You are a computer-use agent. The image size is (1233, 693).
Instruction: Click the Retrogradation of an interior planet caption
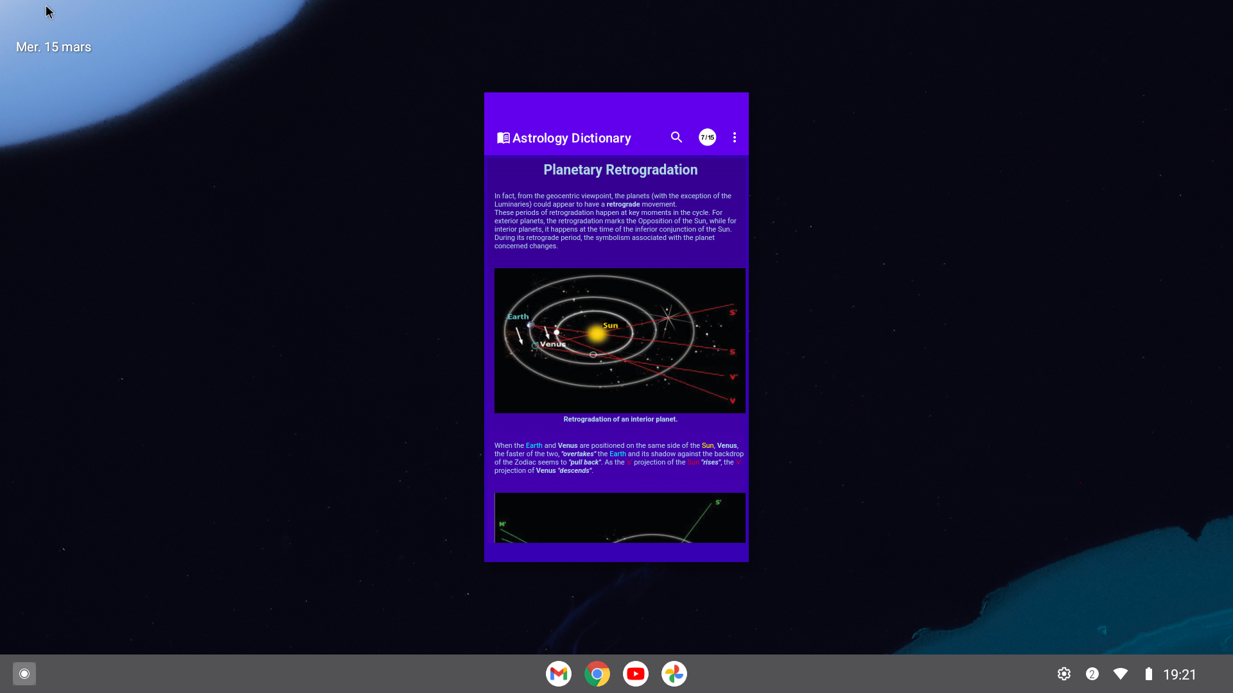[620, 419]
